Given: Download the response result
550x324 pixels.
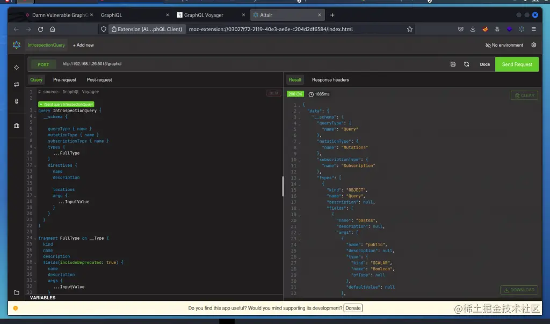Looking at the screenshot, I should pyautogui.click(x=519, y=290).
